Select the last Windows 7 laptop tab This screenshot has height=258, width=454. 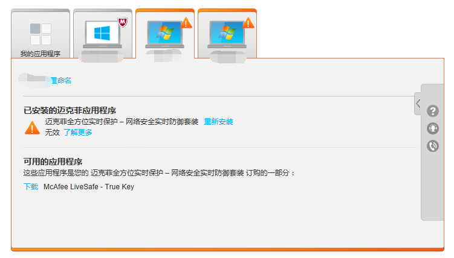pos(227,34)
